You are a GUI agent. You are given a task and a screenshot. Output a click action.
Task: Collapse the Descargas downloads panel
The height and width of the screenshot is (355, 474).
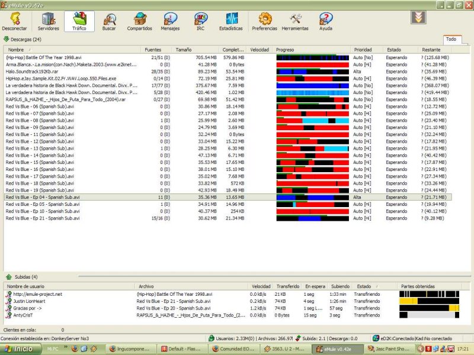click(7, 39)
